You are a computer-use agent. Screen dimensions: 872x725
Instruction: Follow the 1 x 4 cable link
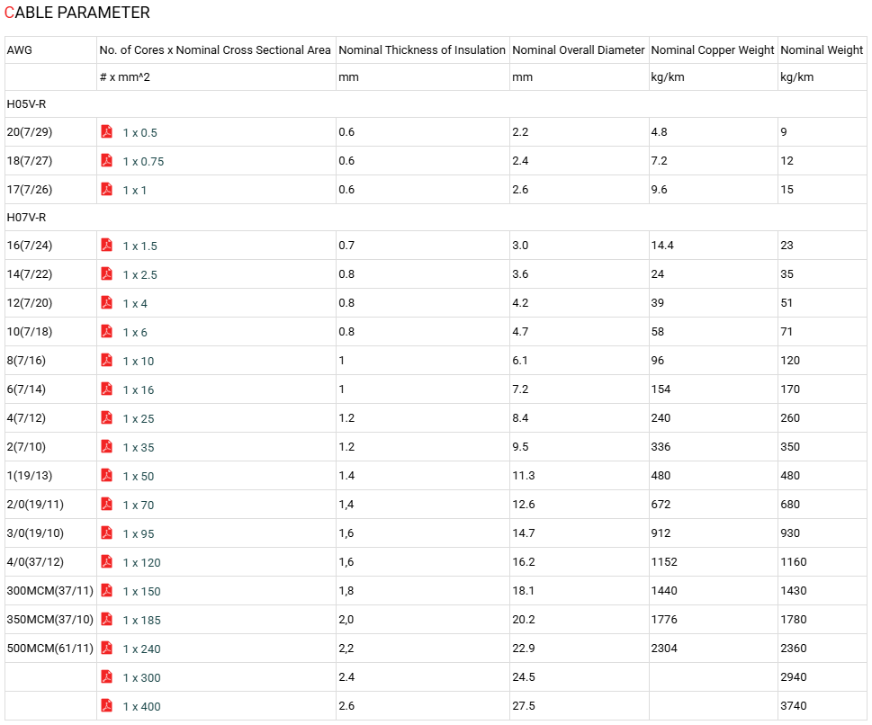click(x=135, y=303)
